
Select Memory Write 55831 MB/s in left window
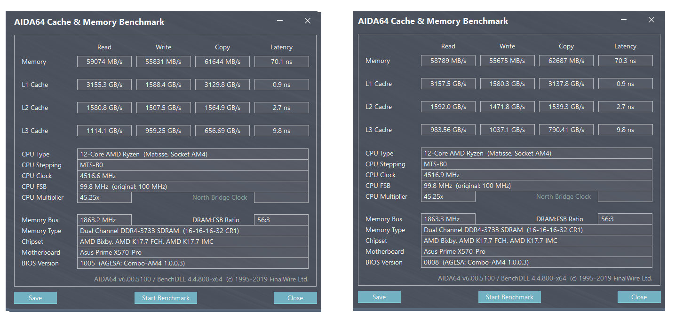(164, 62)
